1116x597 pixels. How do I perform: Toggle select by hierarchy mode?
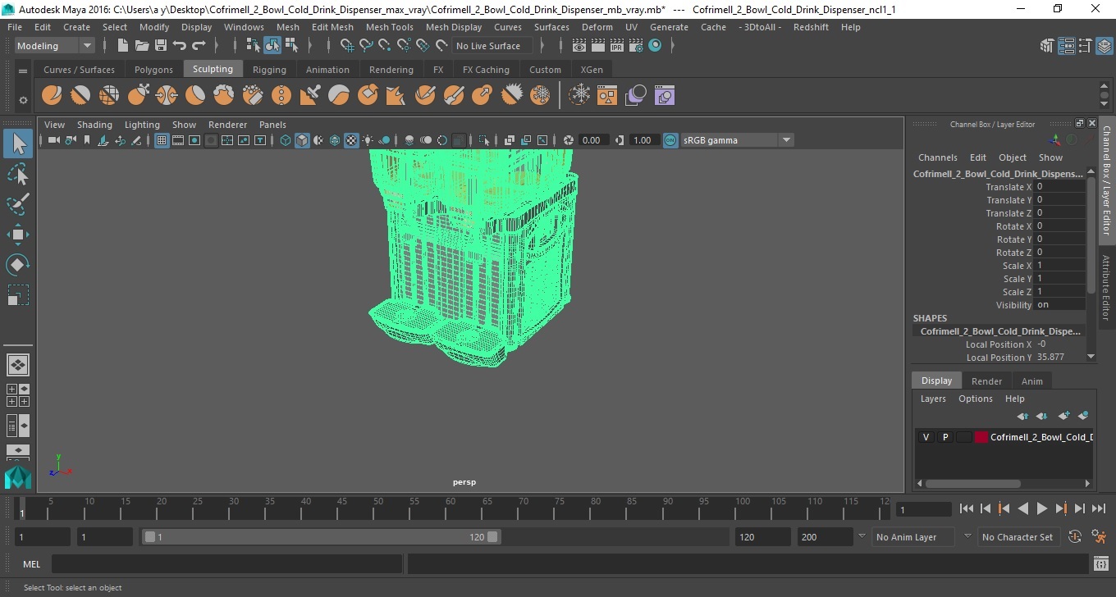coord(254,46)
